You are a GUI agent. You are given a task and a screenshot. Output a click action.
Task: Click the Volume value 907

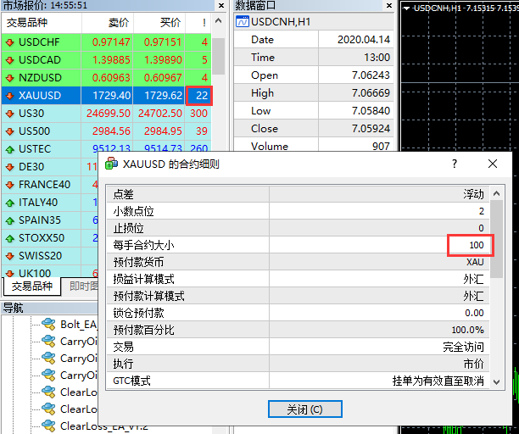tap(381, 146)
